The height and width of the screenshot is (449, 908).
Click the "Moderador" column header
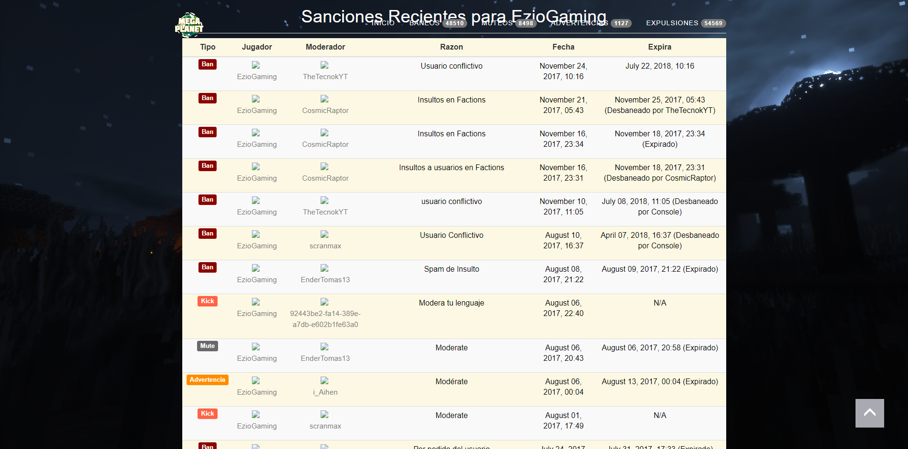pyautogui.click(x=325, y=47)
